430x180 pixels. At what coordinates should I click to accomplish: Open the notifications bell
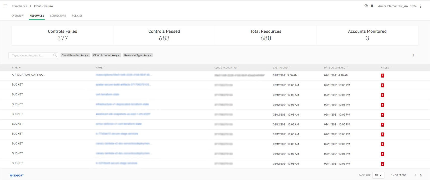[x=372, y=6]
